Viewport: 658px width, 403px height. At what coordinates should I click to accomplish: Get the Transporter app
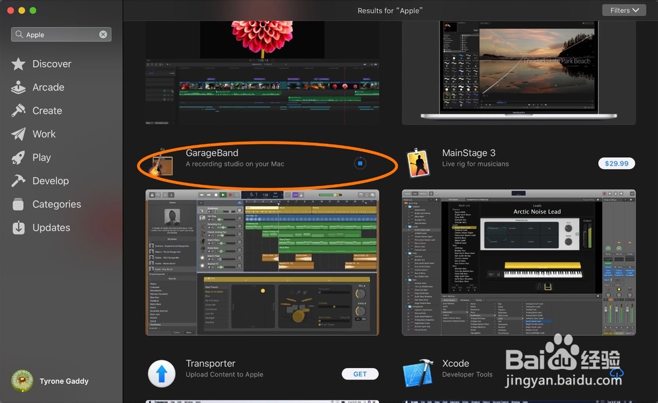360,374
